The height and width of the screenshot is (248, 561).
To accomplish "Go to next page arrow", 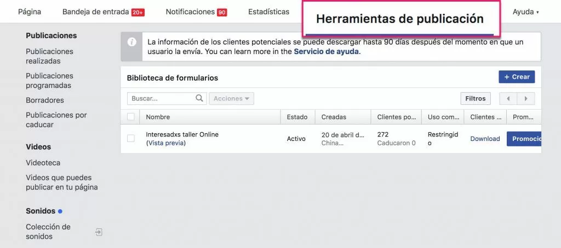I will tap(526, 98).
